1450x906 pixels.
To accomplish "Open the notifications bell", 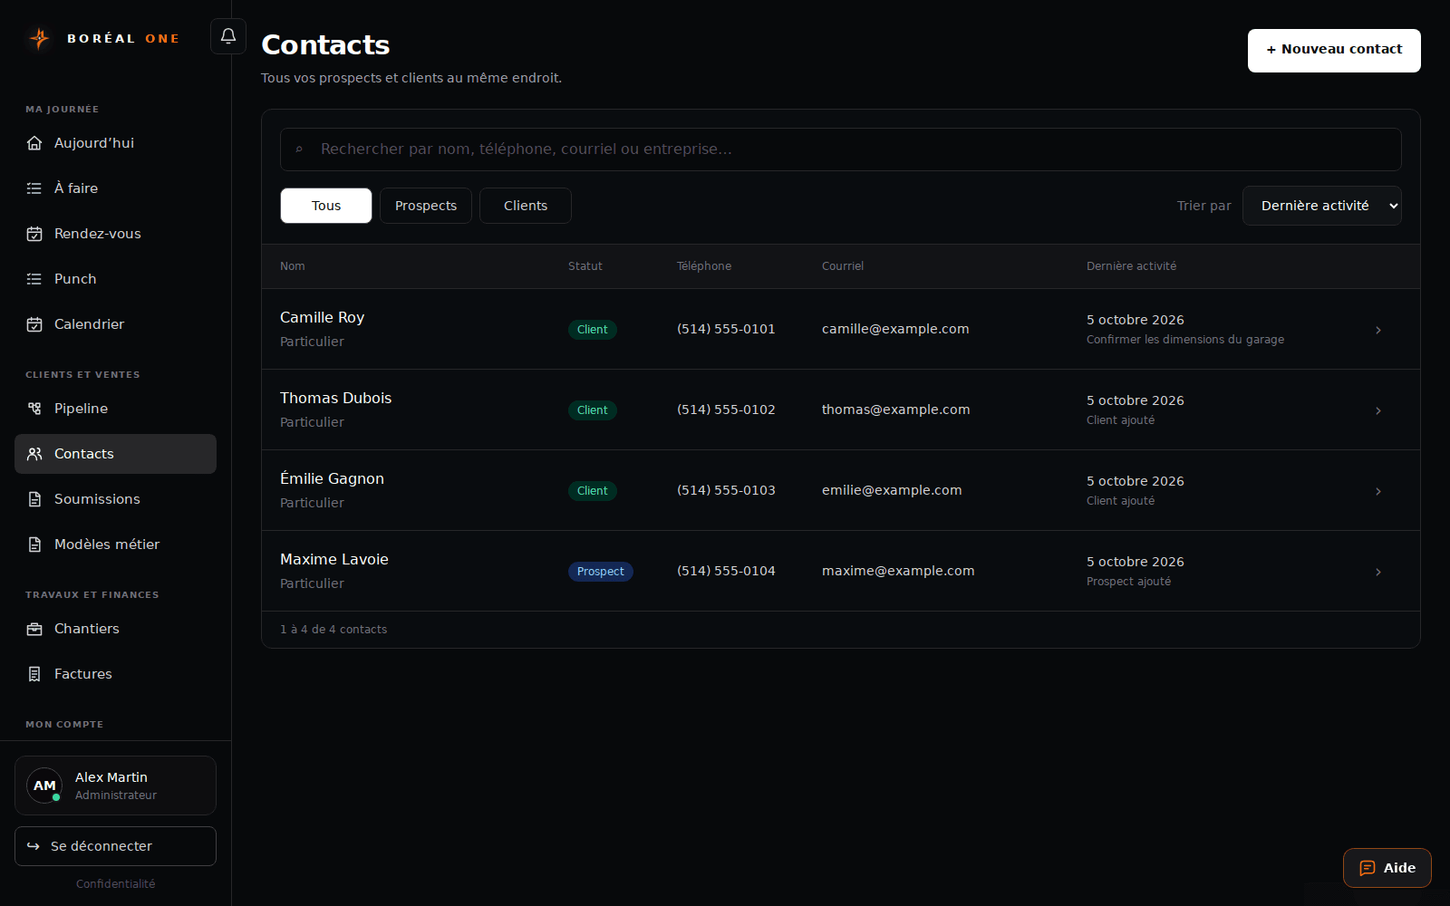I will [x=228, y=36].
